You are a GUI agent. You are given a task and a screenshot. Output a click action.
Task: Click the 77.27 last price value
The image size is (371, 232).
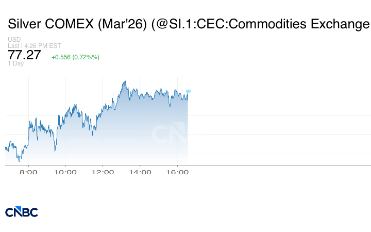click(24, 55)
